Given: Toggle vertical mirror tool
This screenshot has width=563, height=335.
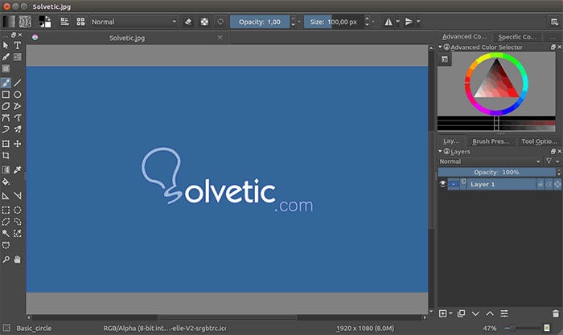Looking at the screenshot, I should point(409,22).
